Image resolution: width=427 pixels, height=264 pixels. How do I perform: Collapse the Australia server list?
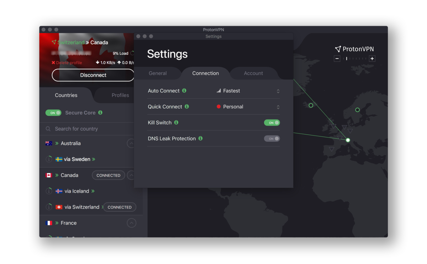coord(131,143)
